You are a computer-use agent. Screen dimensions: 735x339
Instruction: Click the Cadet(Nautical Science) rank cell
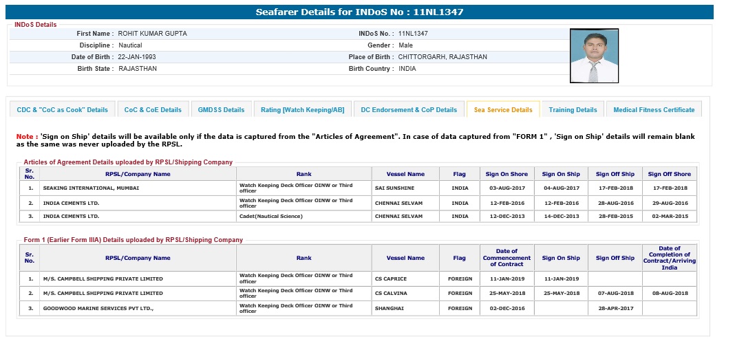tap(303, 217)
